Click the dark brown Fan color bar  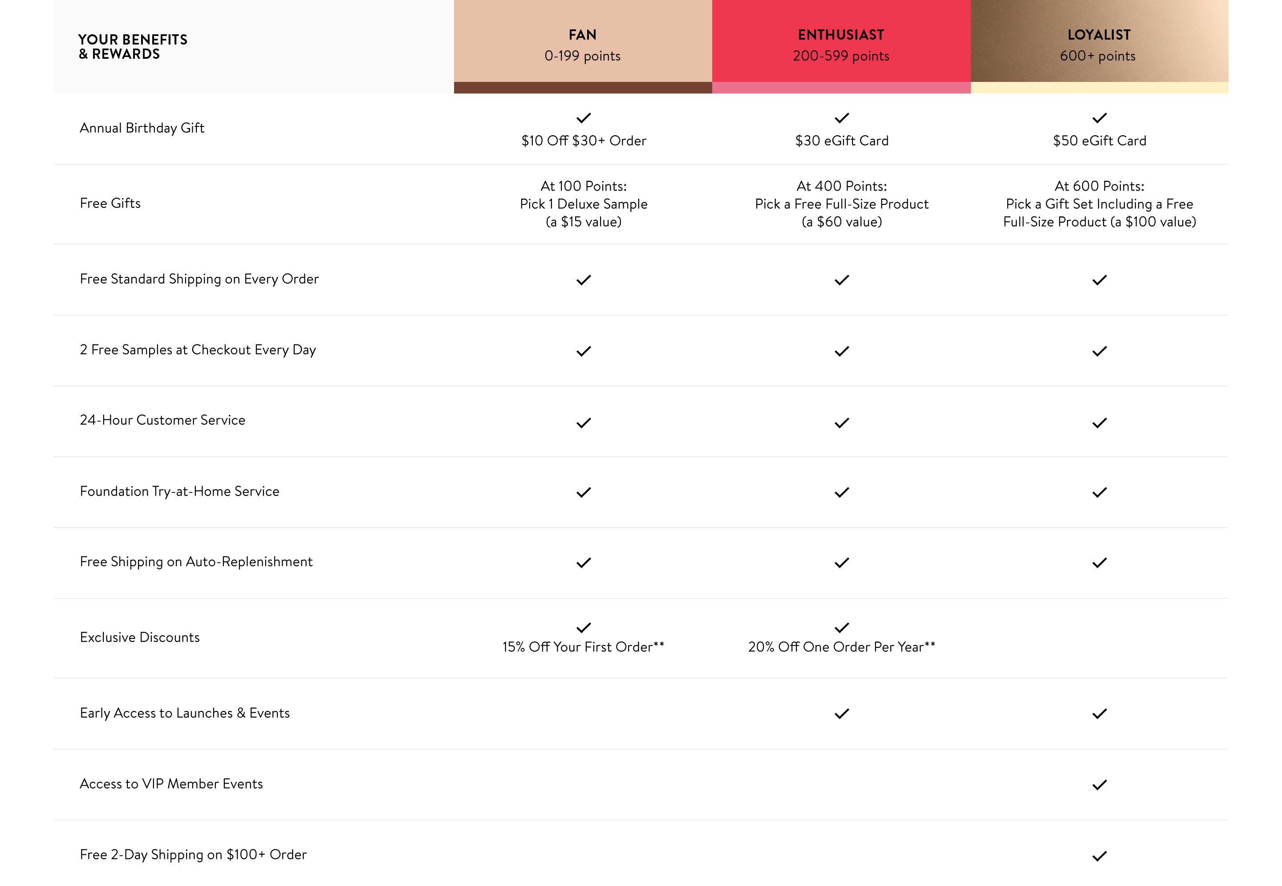pos(582,88)
